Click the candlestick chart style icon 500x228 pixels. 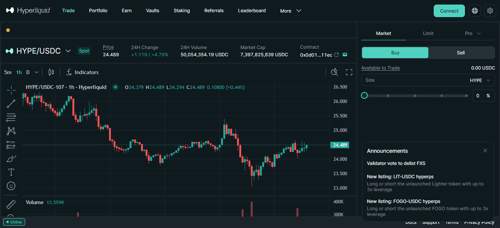click(x=51, y=72)
